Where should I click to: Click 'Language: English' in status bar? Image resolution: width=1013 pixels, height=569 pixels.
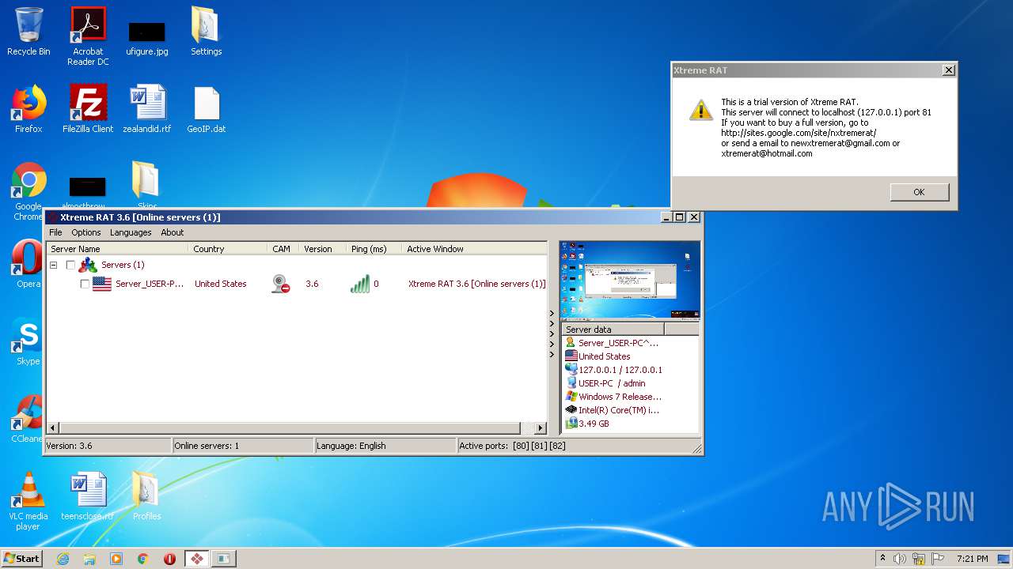pyautogui.click(x=351, y=446)
